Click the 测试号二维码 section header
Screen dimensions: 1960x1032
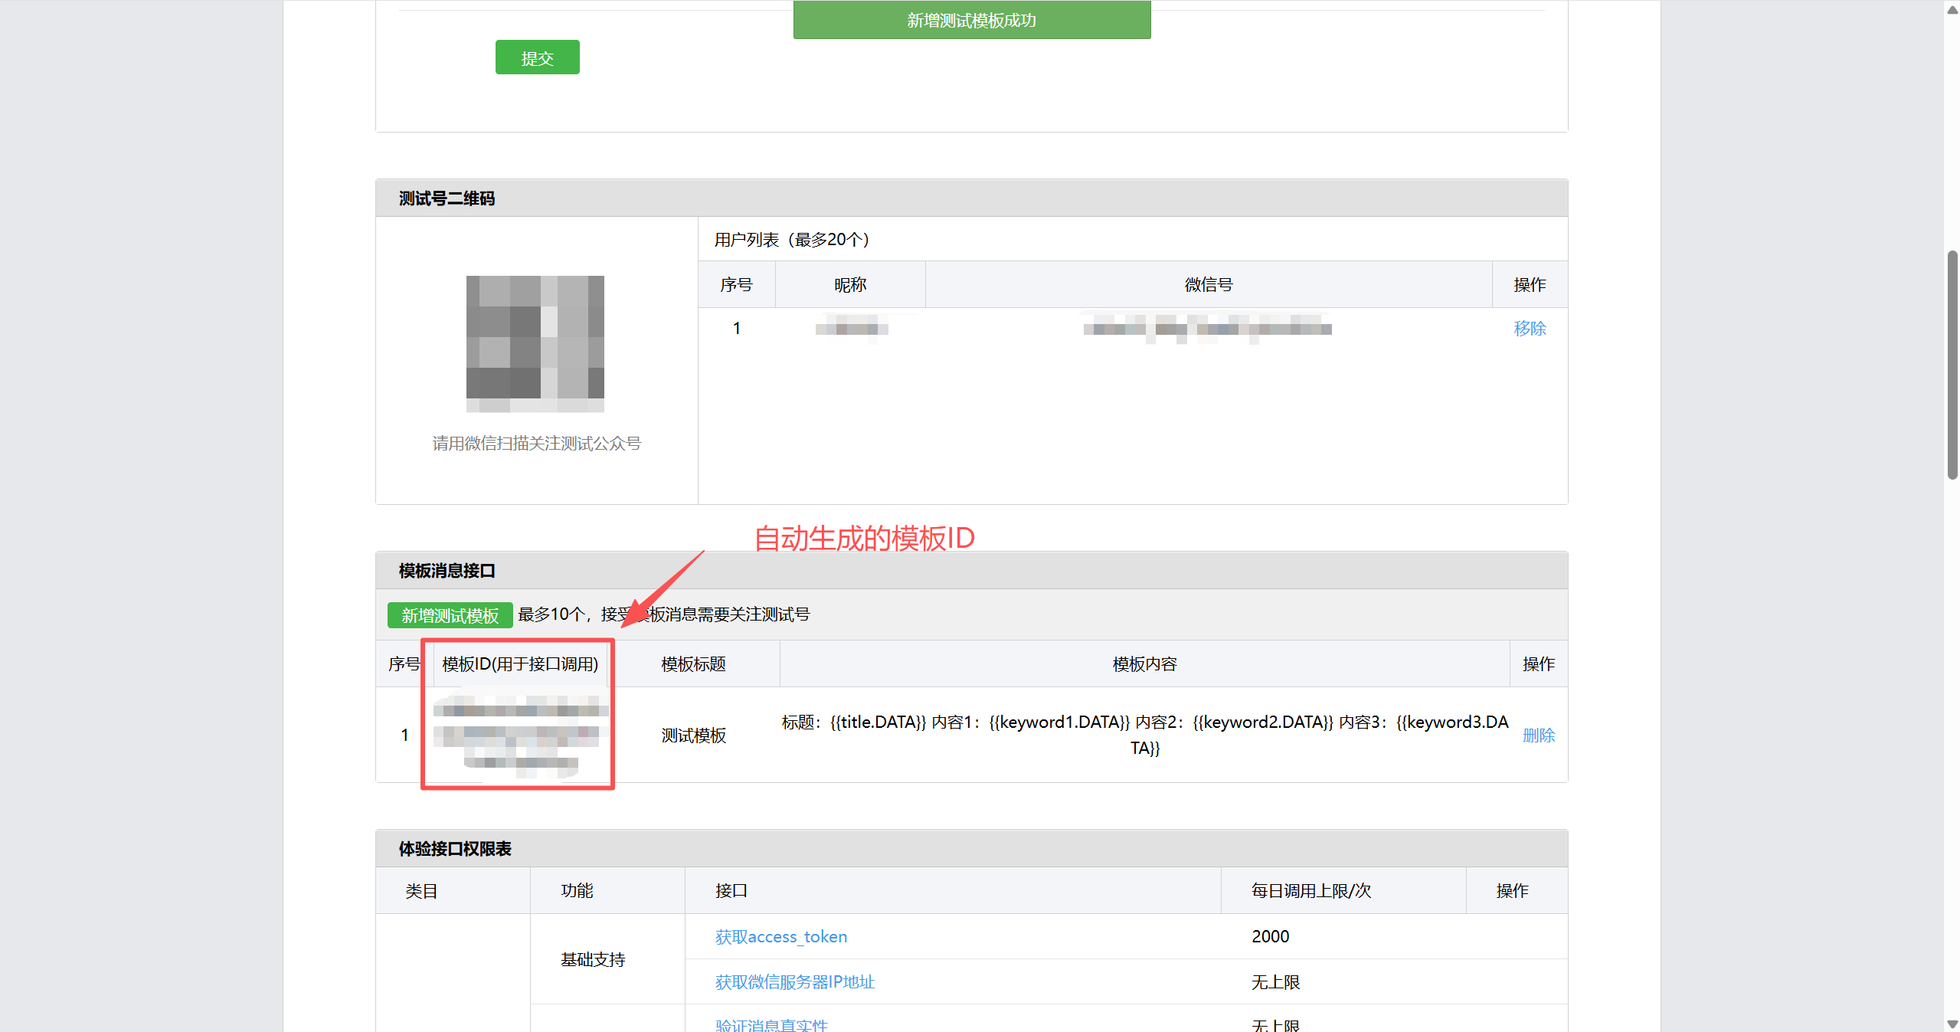coord(447,198)
